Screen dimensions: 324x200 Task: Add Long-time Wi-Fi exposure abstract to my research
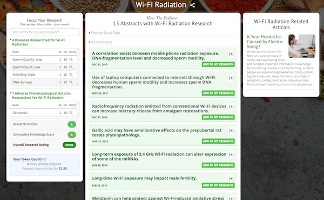[218, 185]
